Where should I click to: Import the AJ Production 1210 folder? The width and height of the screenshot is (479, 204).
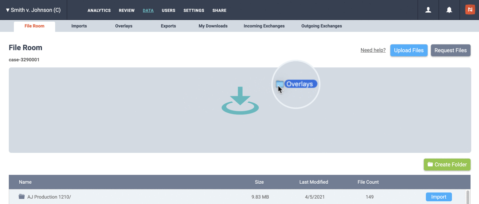point(439,197)
